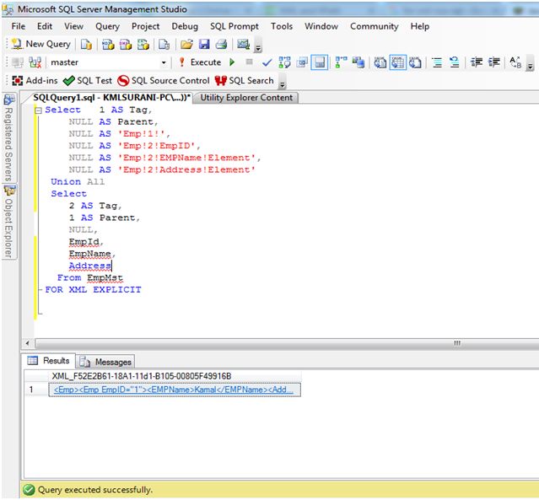Collapse the Select query code block
This screenshot has width=539, height=500.
pos(39,110)
